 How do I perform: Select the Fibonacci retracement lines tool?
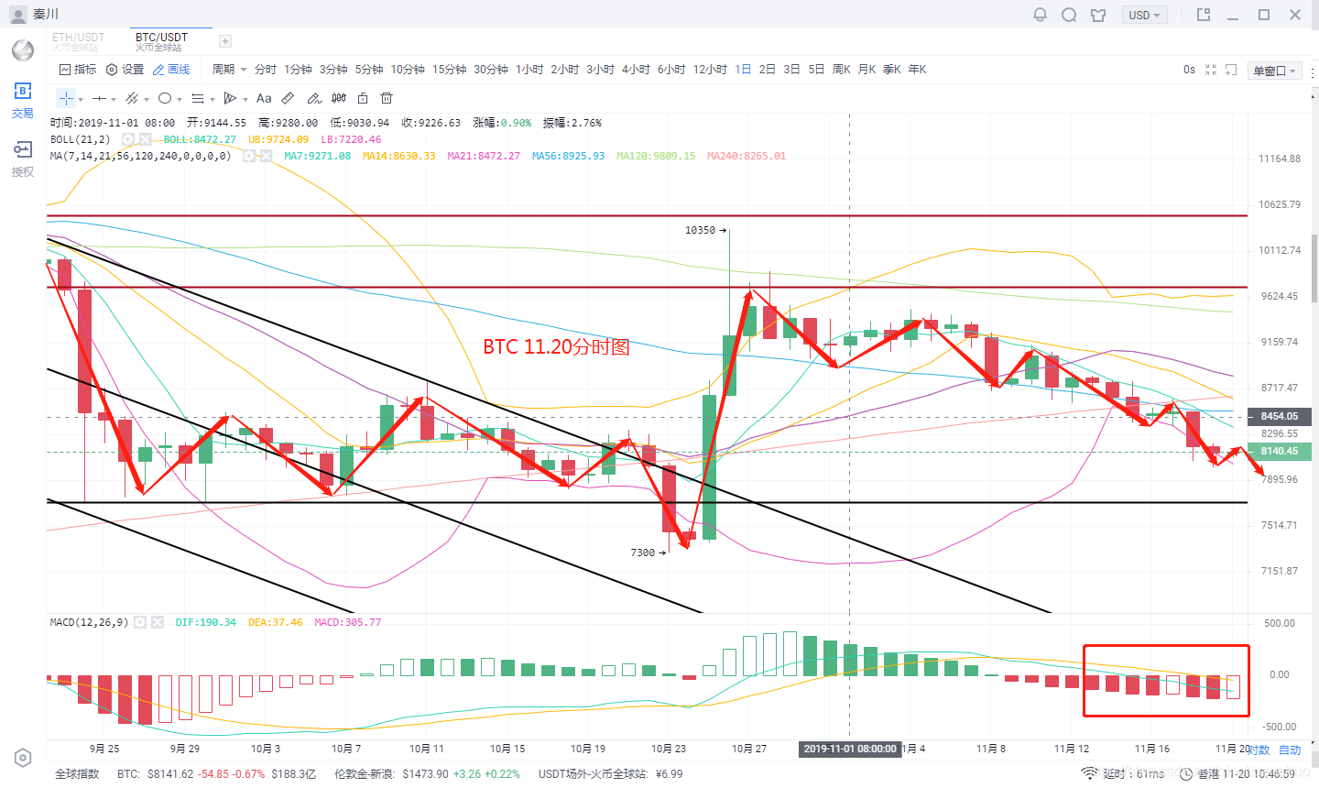click(198, 98)
